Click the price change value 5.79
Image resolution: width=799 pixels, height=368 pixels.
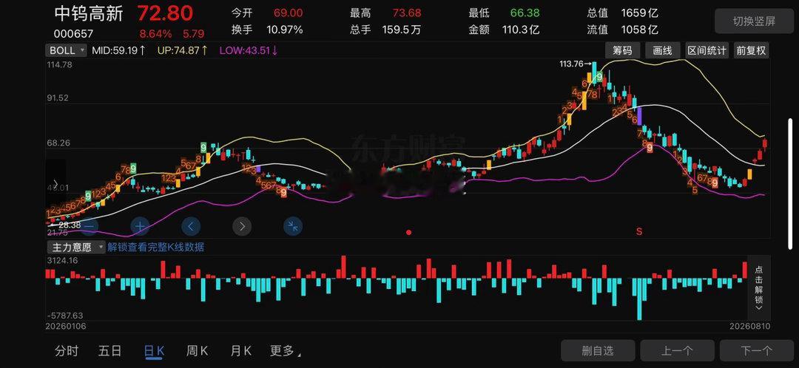194,34
